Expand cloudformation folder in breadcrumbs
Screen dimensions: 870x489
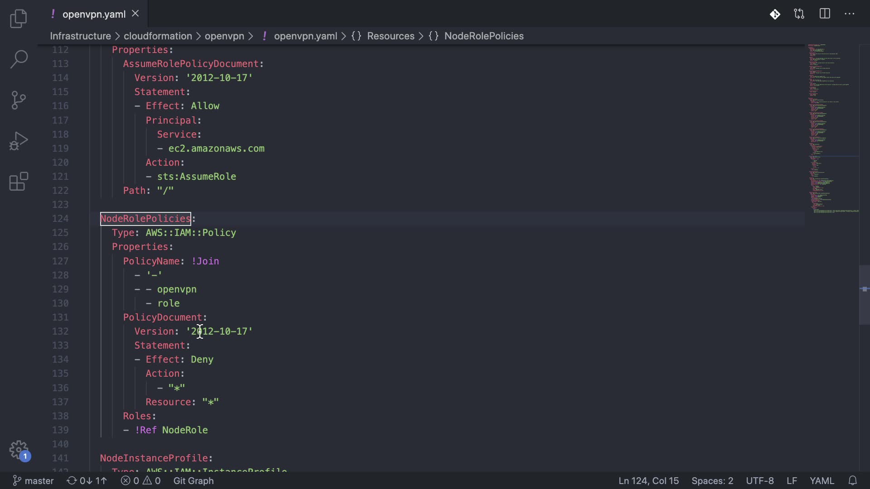click(158, 36)
